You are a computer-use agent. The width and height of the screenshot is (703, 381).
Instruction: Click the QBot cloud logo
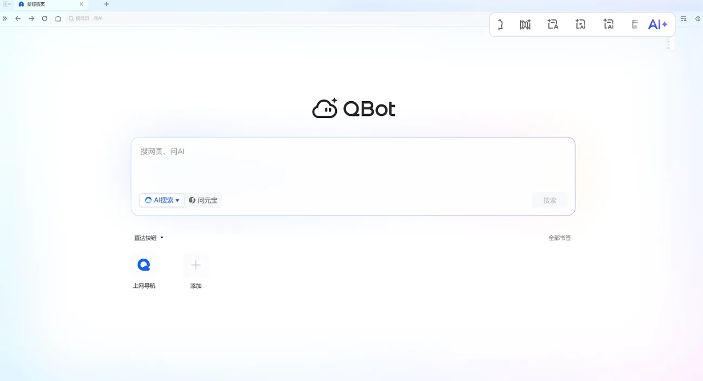tap(324, 108)
